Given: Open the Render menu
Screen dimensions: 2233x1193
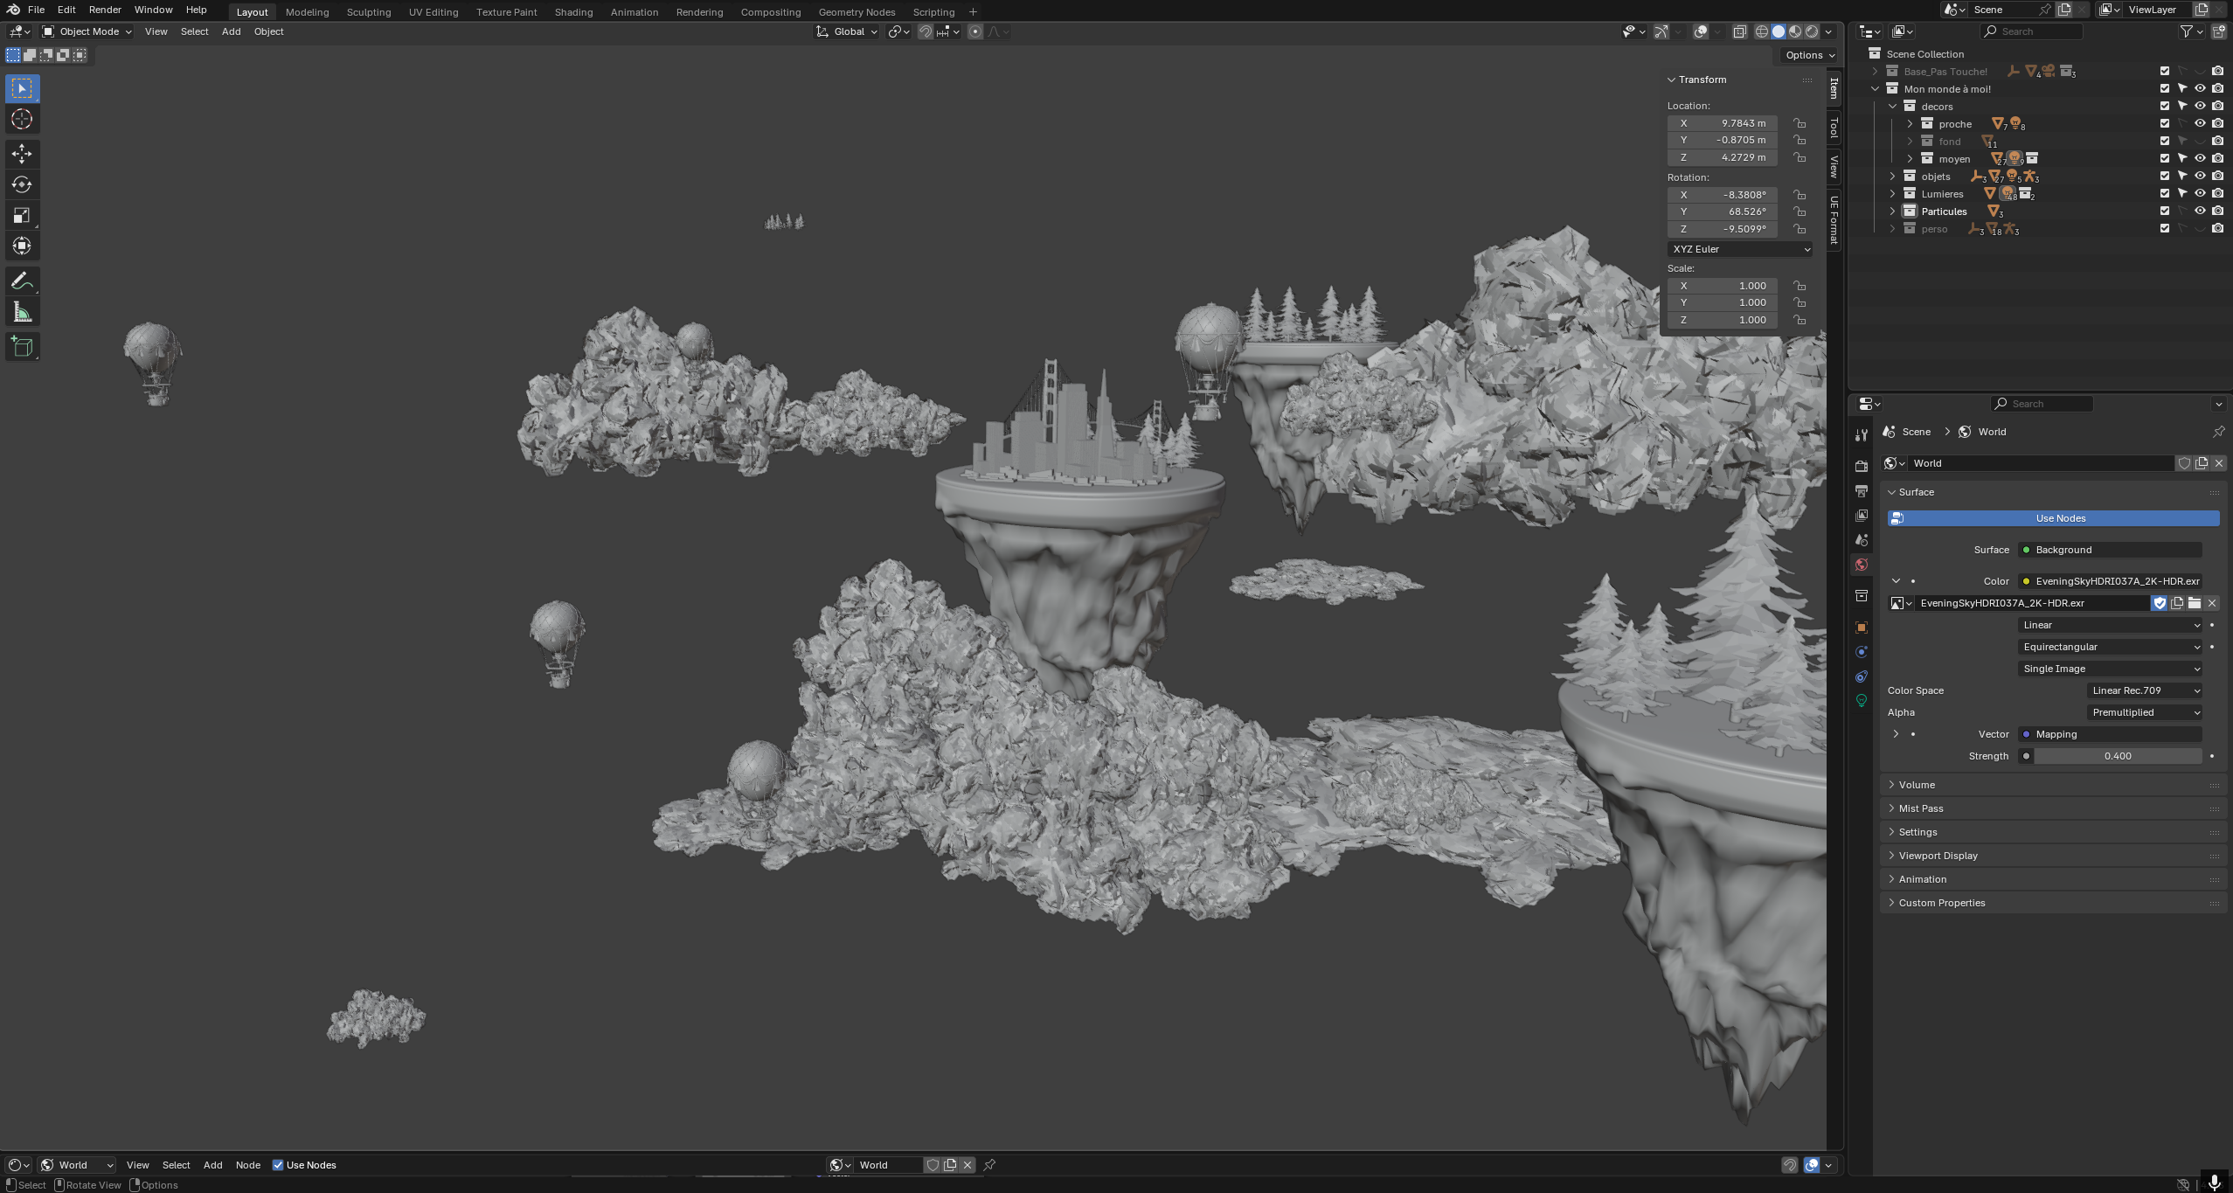Looking at the screenshot, I should 105,10.
